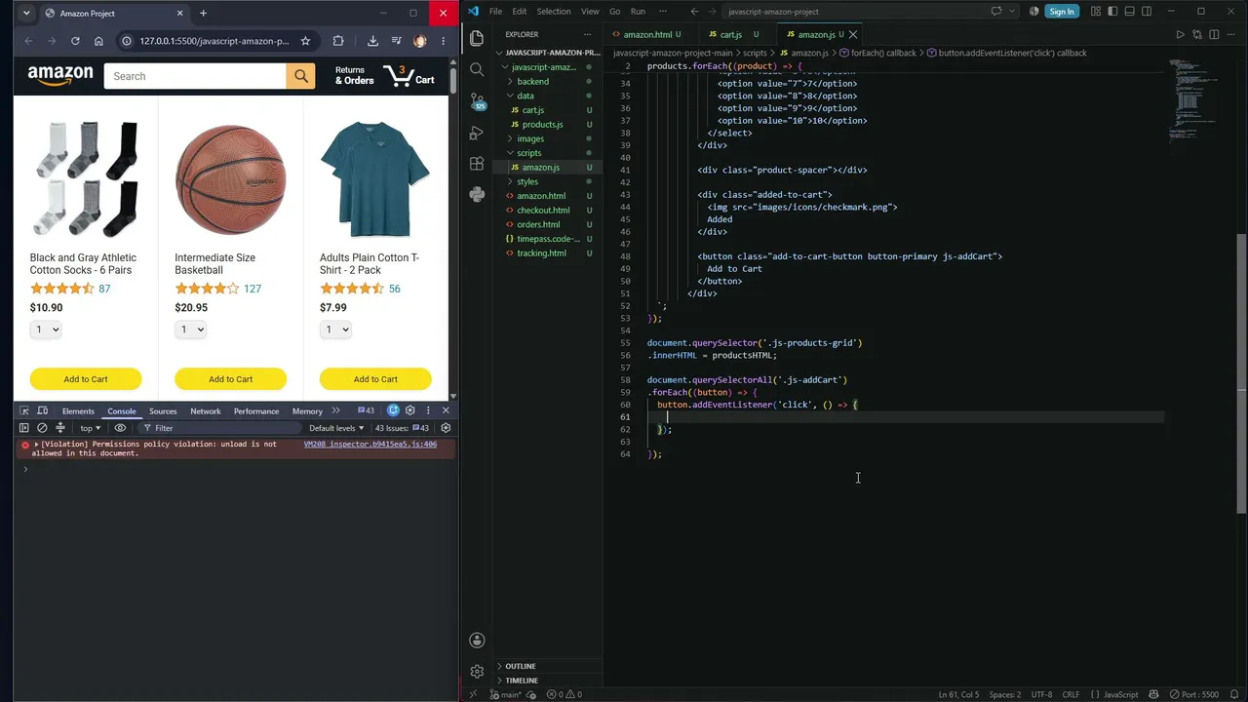Open quantity dropdown for Intermediate Size Basketball
Viewport: 1248px width, 702px height.
click(190, 330)
